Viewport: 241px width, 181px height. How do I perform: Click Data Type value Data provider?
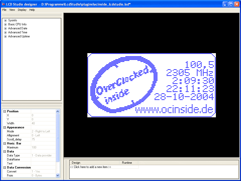click(43, 155)
